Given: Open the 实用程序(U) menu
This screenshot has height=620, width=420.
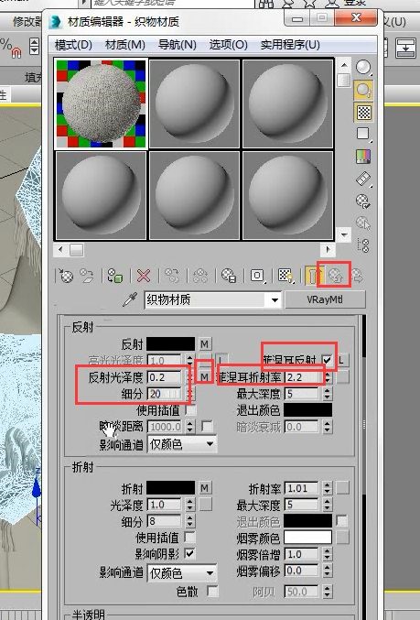Looking at the screenshot, I should point(290,45).
